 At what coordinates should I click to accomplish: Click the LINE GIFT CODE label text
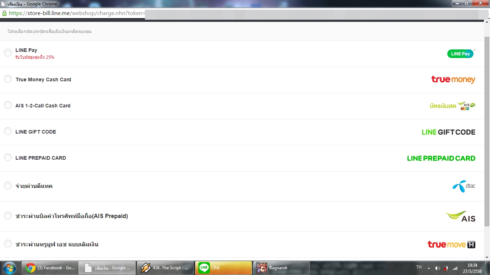[x=36, y=132]
